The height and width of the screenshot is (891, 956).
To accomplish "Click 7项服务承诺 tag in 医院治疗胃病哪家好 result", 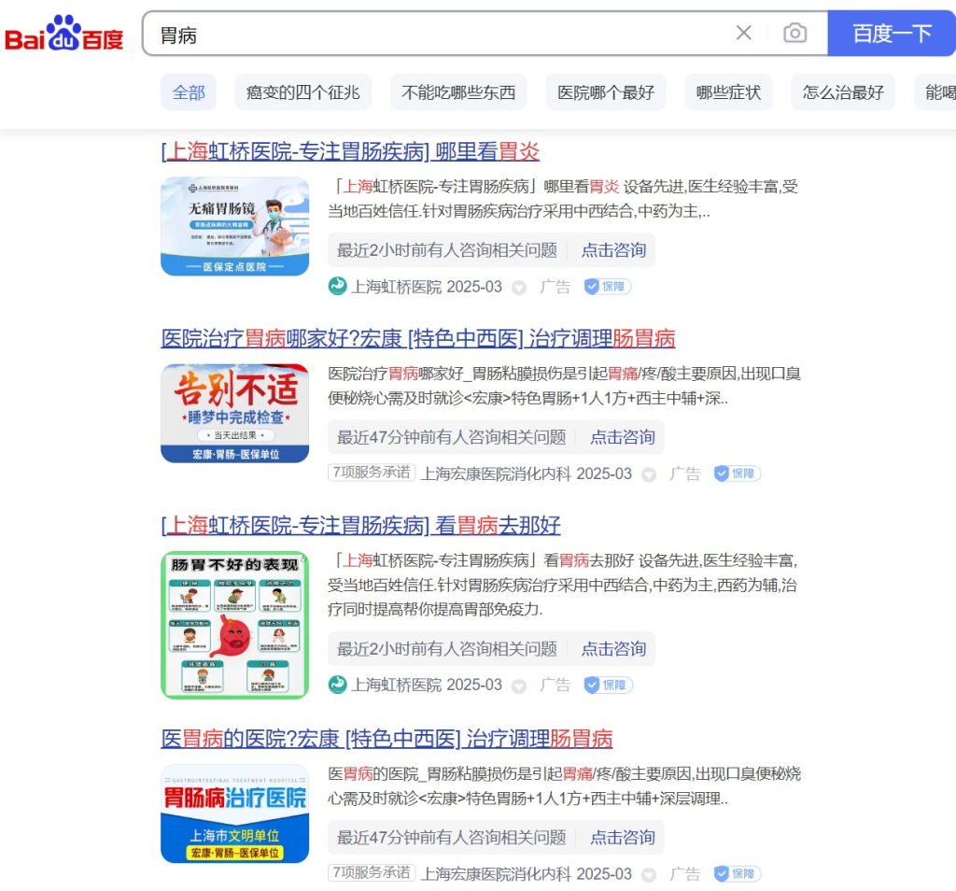I will click(x=372, y=473).
